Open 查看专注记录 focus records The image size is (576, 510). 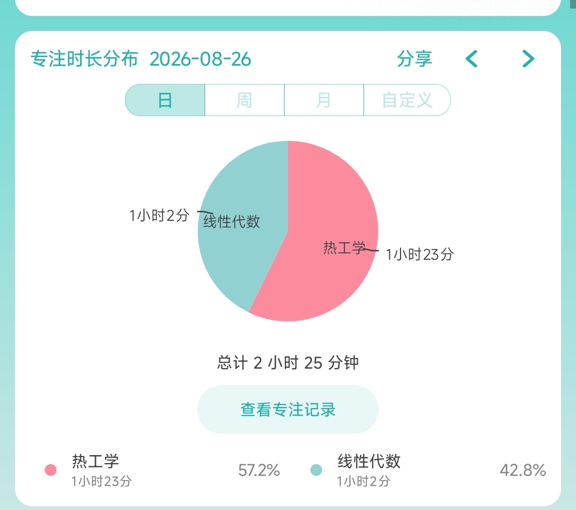(288, 409)
